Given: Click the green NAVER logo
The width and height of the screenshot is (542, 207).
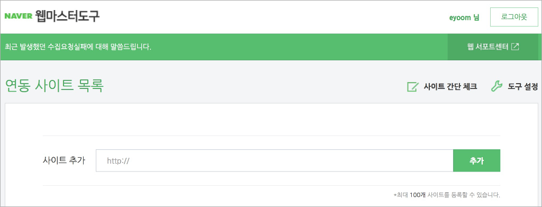Looking at the screenshot, I should (x=18, y=16).
